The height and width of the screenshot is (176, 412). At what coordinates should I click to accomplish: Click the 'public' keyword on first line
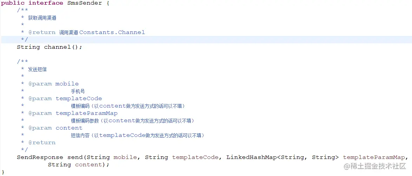pyautogui.click(x=13, y=3)
